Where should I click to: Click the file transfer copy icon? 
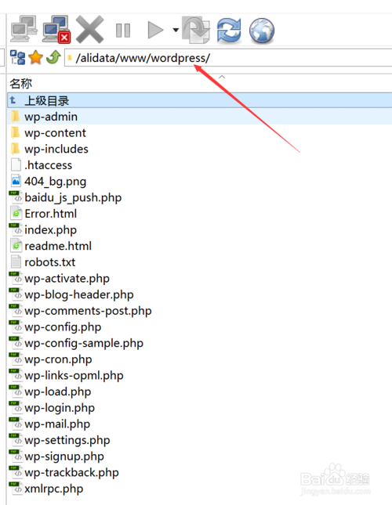click(196, 30)
